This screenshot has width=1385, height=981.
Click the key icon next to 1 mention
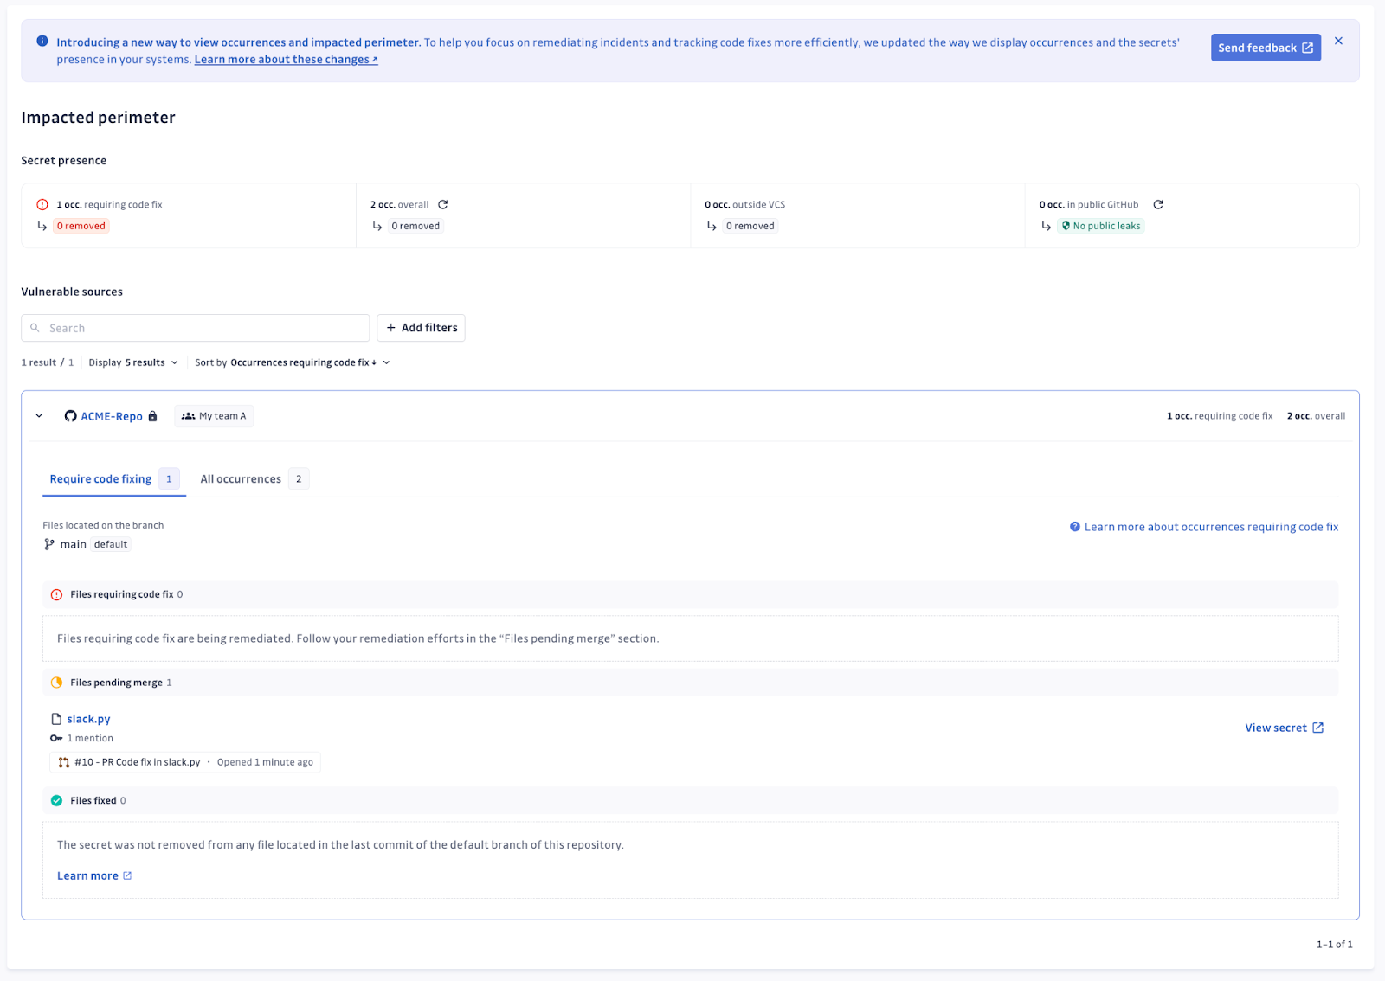coord(55,738)
